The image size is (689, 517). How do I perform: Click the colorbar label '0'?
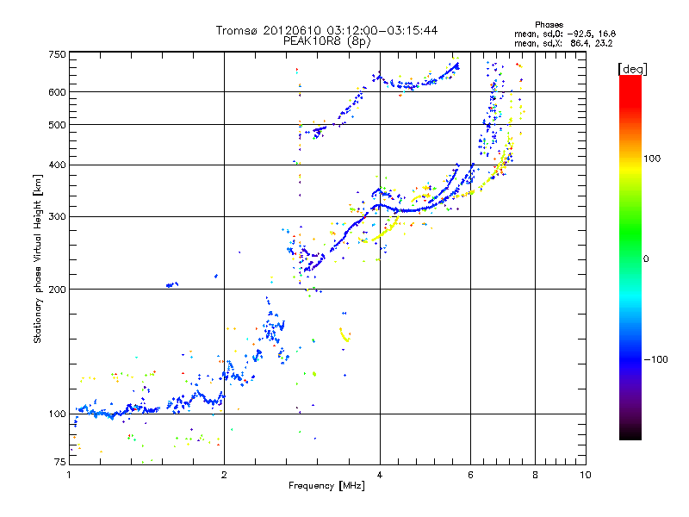coord(646,258)
